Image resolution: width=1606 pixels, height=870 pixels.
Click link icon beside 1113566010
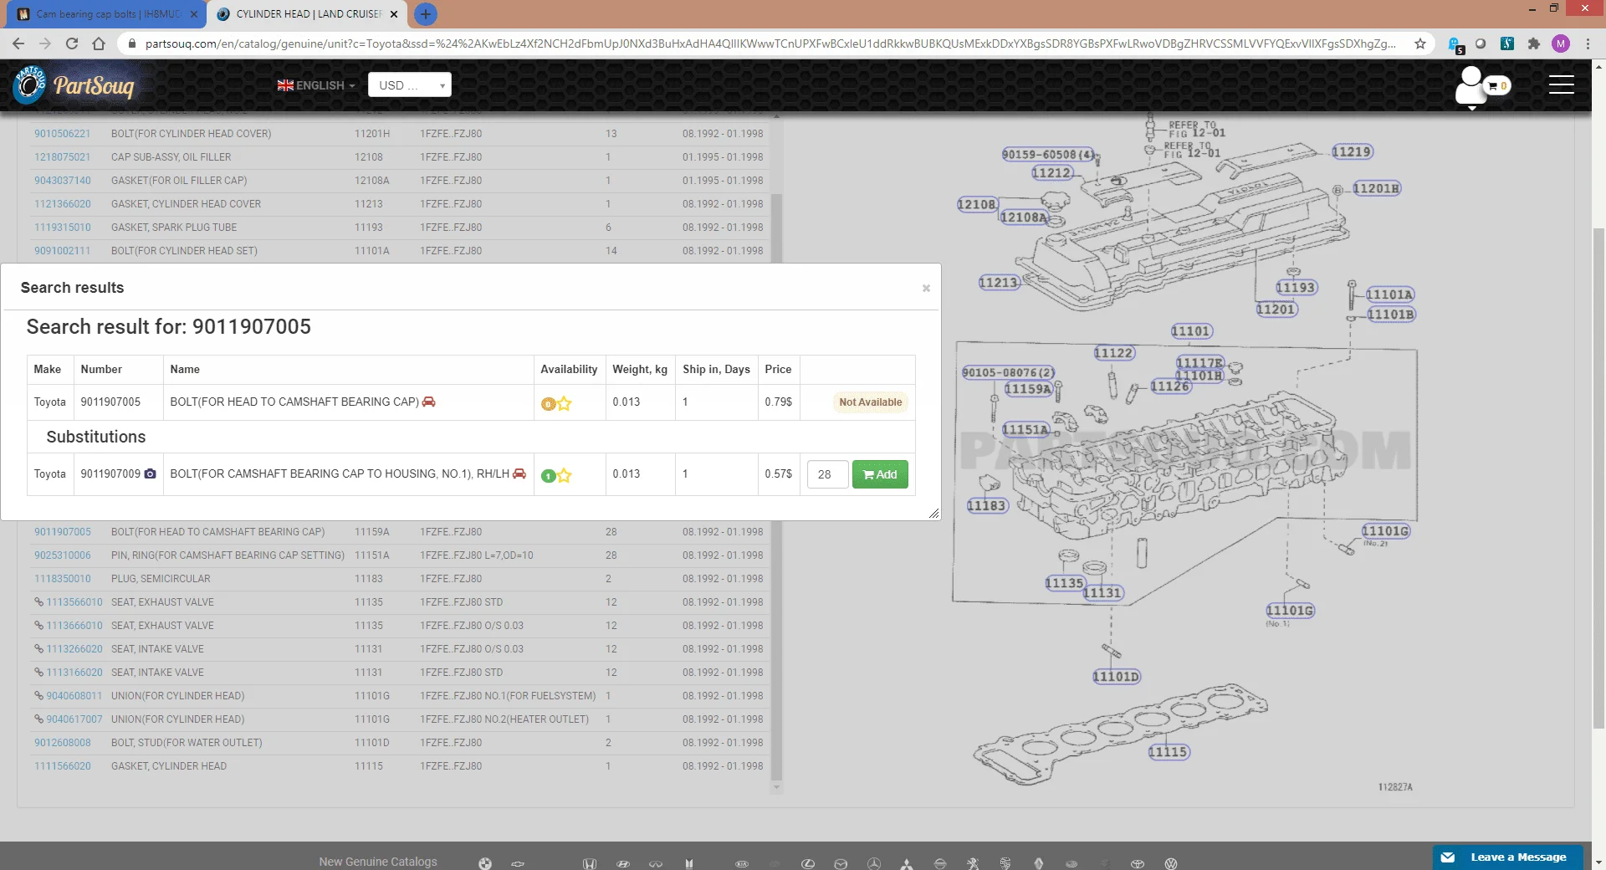pos(38,602)
